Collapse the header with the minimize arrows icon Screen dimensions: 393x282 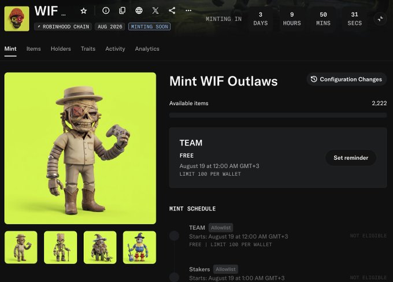[x=380, y=19]
